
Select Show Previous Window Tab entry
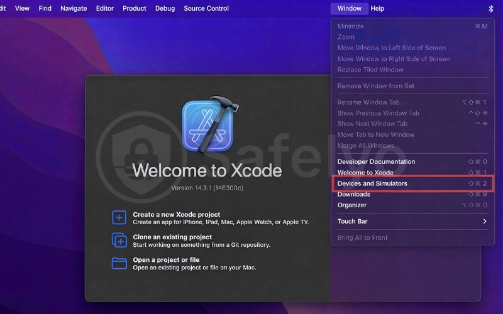click(x=412, y=113)
